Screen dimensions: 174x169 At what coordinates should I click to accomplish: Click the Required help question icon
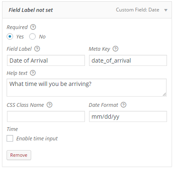(x=33, y=27)
